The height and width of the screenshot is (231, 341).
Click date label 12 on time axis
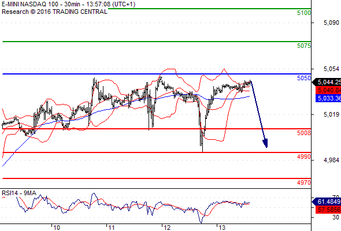tap(167, 228)
